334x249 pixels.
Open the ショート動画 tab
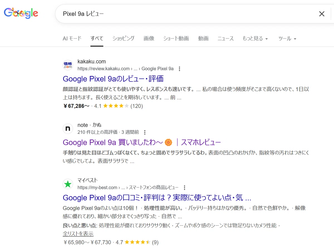click(x=176, y=38)
